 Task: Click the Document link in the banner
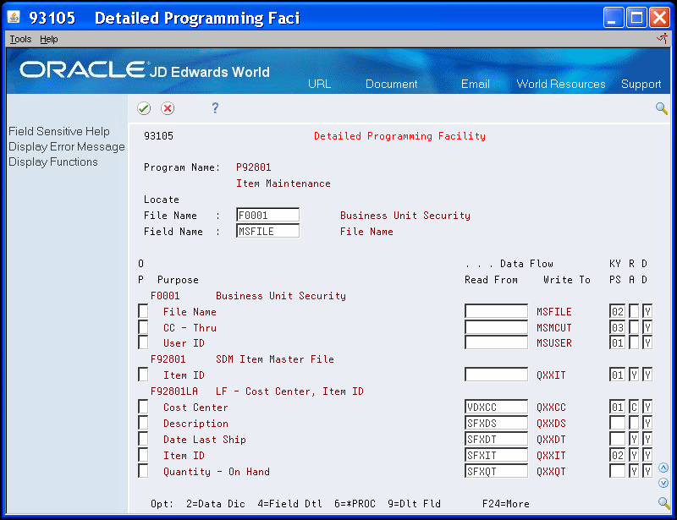pos(391,84)
